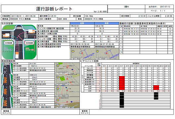Click the compass icon on the 40 speed map
The image size is (175, 119).
(58, 89)
